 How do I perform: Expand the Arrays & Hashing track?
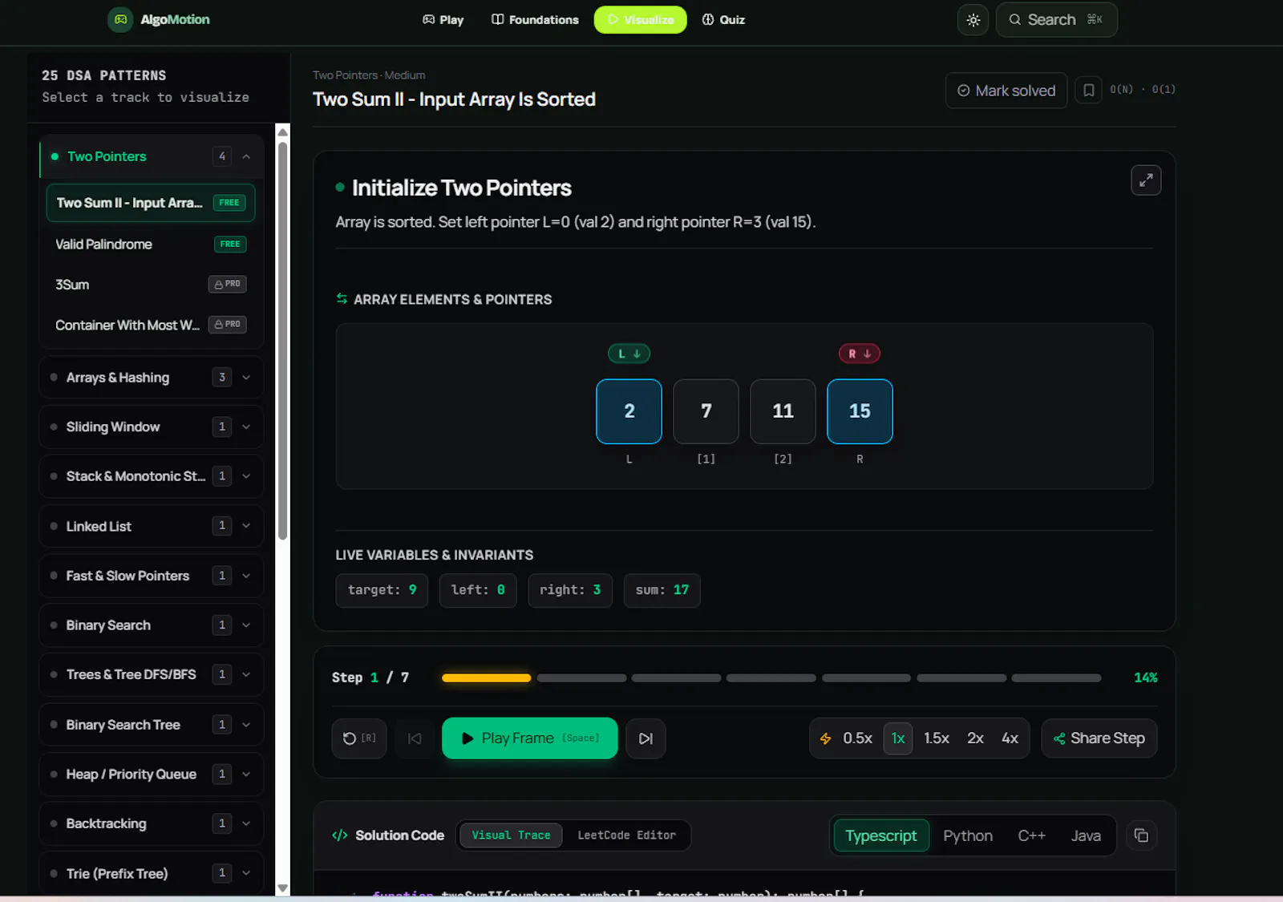click(x=151, y=377)
